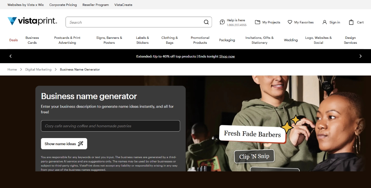Click the Show name ideas button
371x188 pixels.
(x=64, y=144)
